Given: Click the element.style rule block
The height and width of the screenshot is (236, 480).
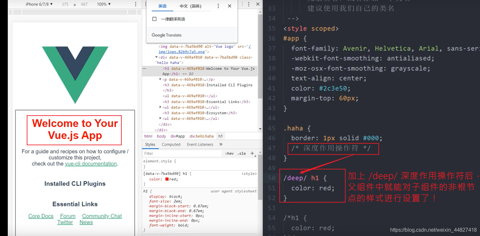Looking at the screenshot, I should click(x=200, y=164).
